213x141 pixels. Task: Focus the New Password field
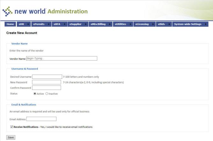coord(46,82)
